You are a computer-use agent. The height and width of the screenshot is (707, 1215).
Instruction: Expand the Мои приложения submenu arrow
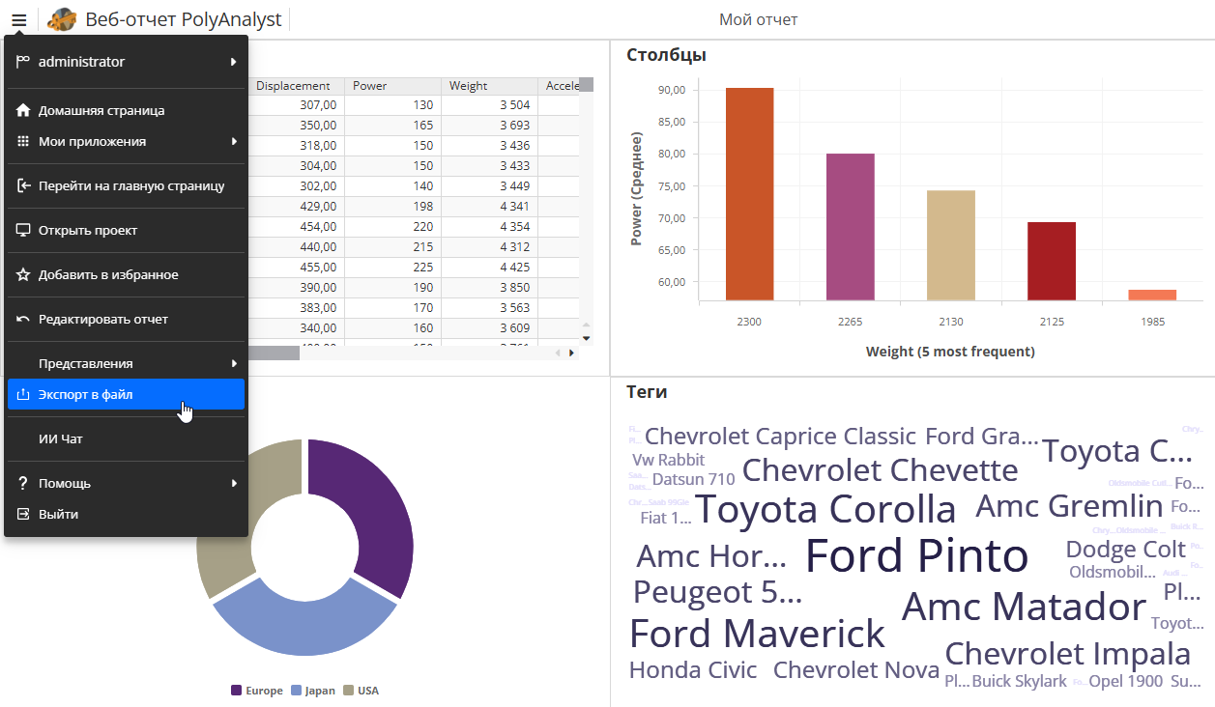point(234,141)
